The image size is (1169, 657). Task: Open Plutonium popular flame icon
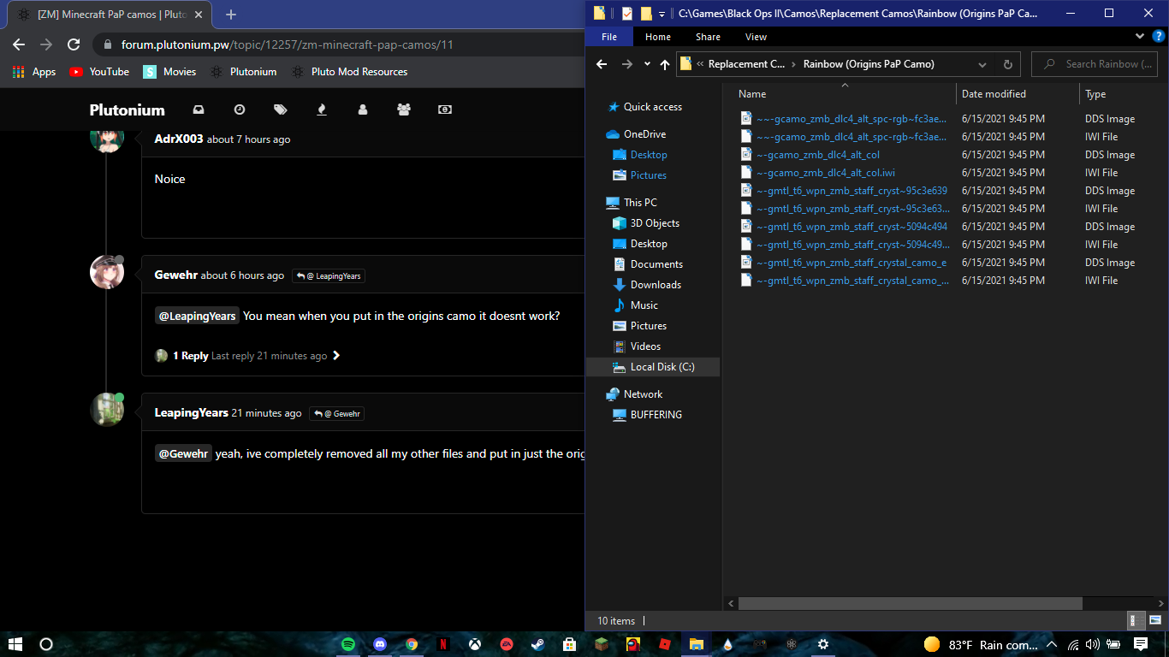[322, 109]
